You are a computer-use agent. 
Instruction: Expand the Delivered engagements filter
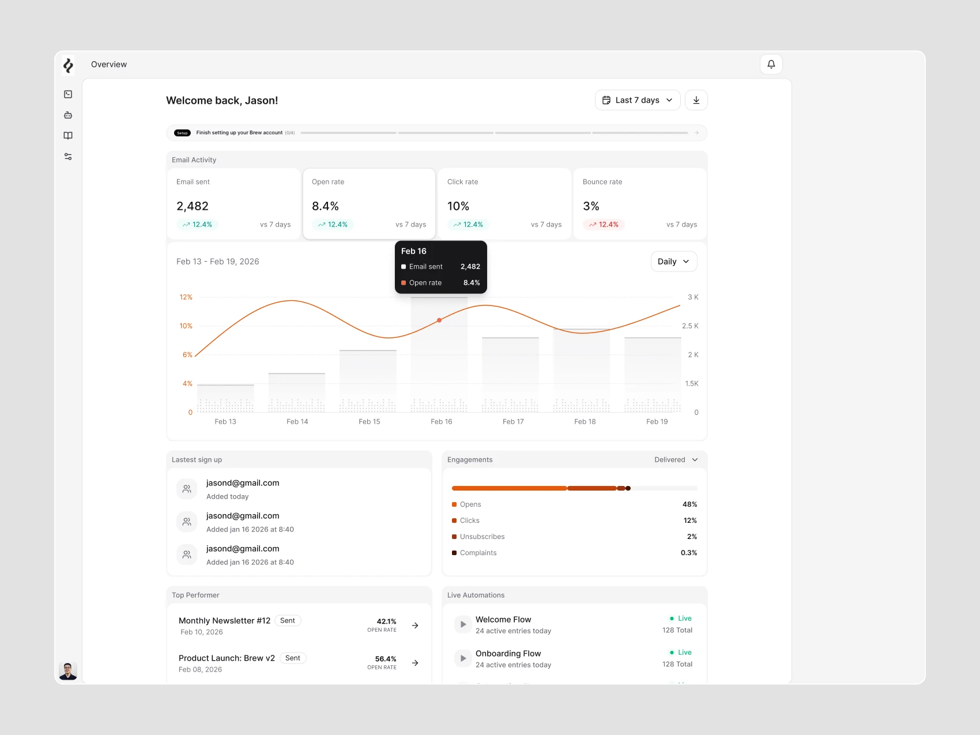tap(676, 459)
